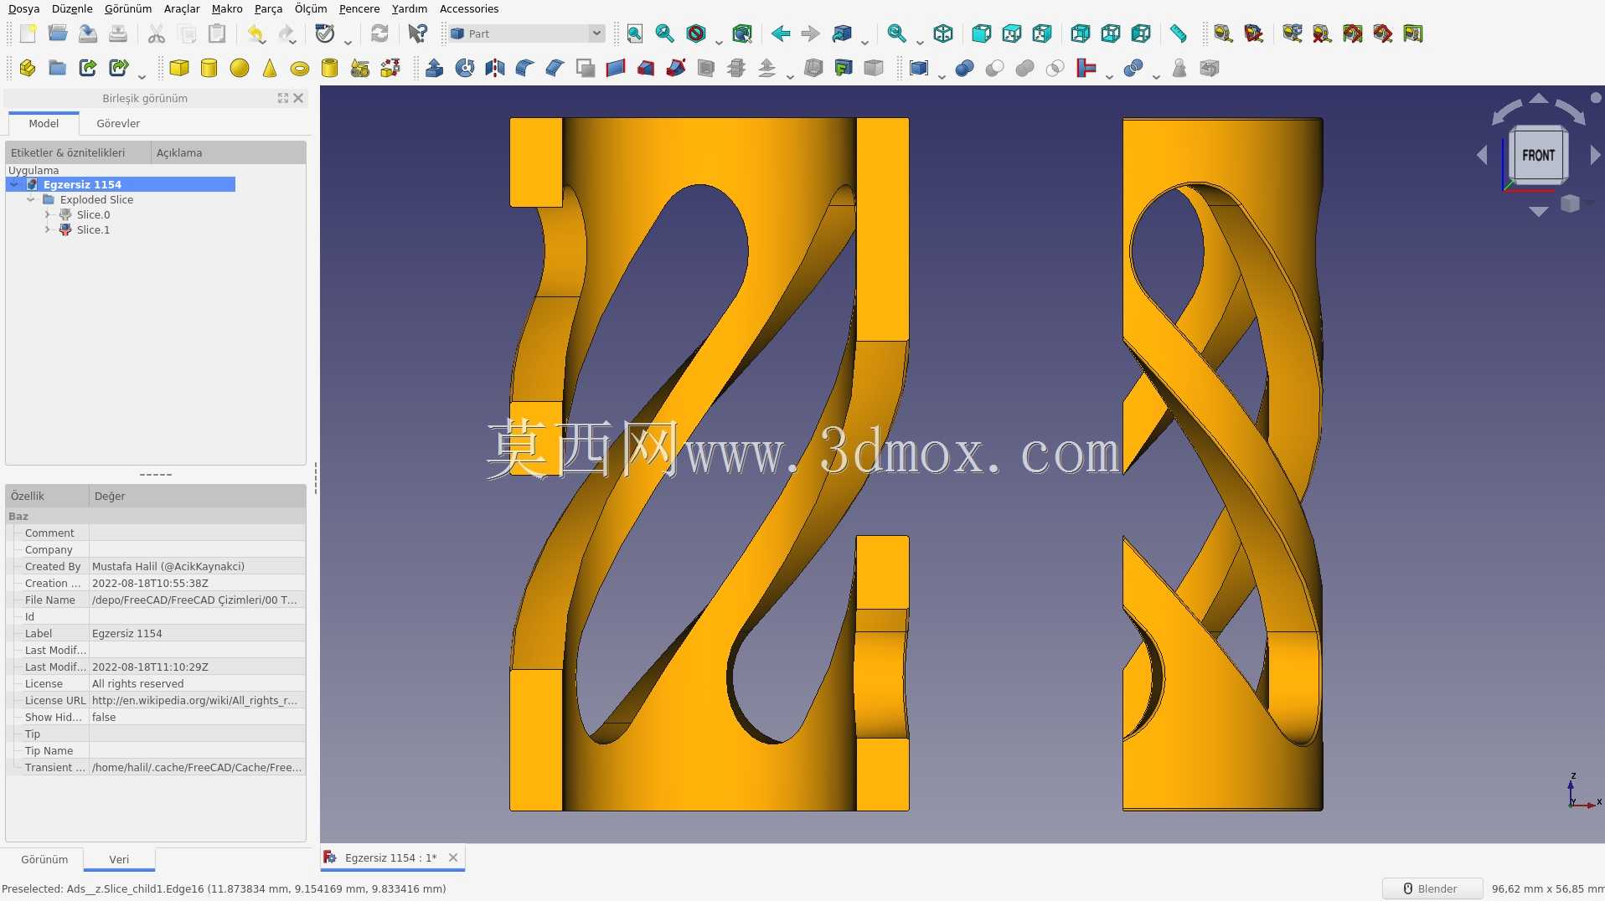Click the Loft tool icon
Screen dimensions: 1605x901
pyautogui.click(x=646, y=68)
